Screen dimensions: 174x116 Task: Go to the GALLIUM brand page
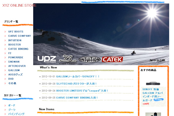point(14,70)
